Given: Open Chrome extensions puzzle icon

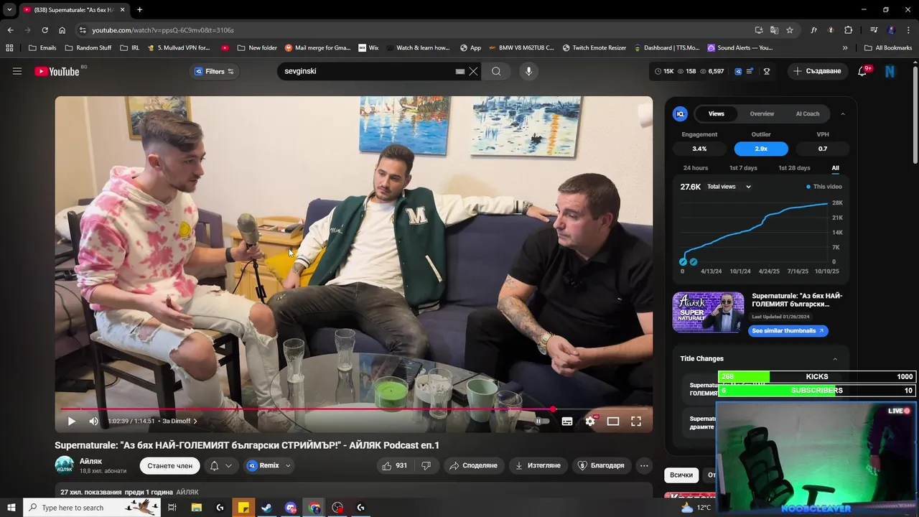Looking at the screenshot, I should [x=848, y=30].
